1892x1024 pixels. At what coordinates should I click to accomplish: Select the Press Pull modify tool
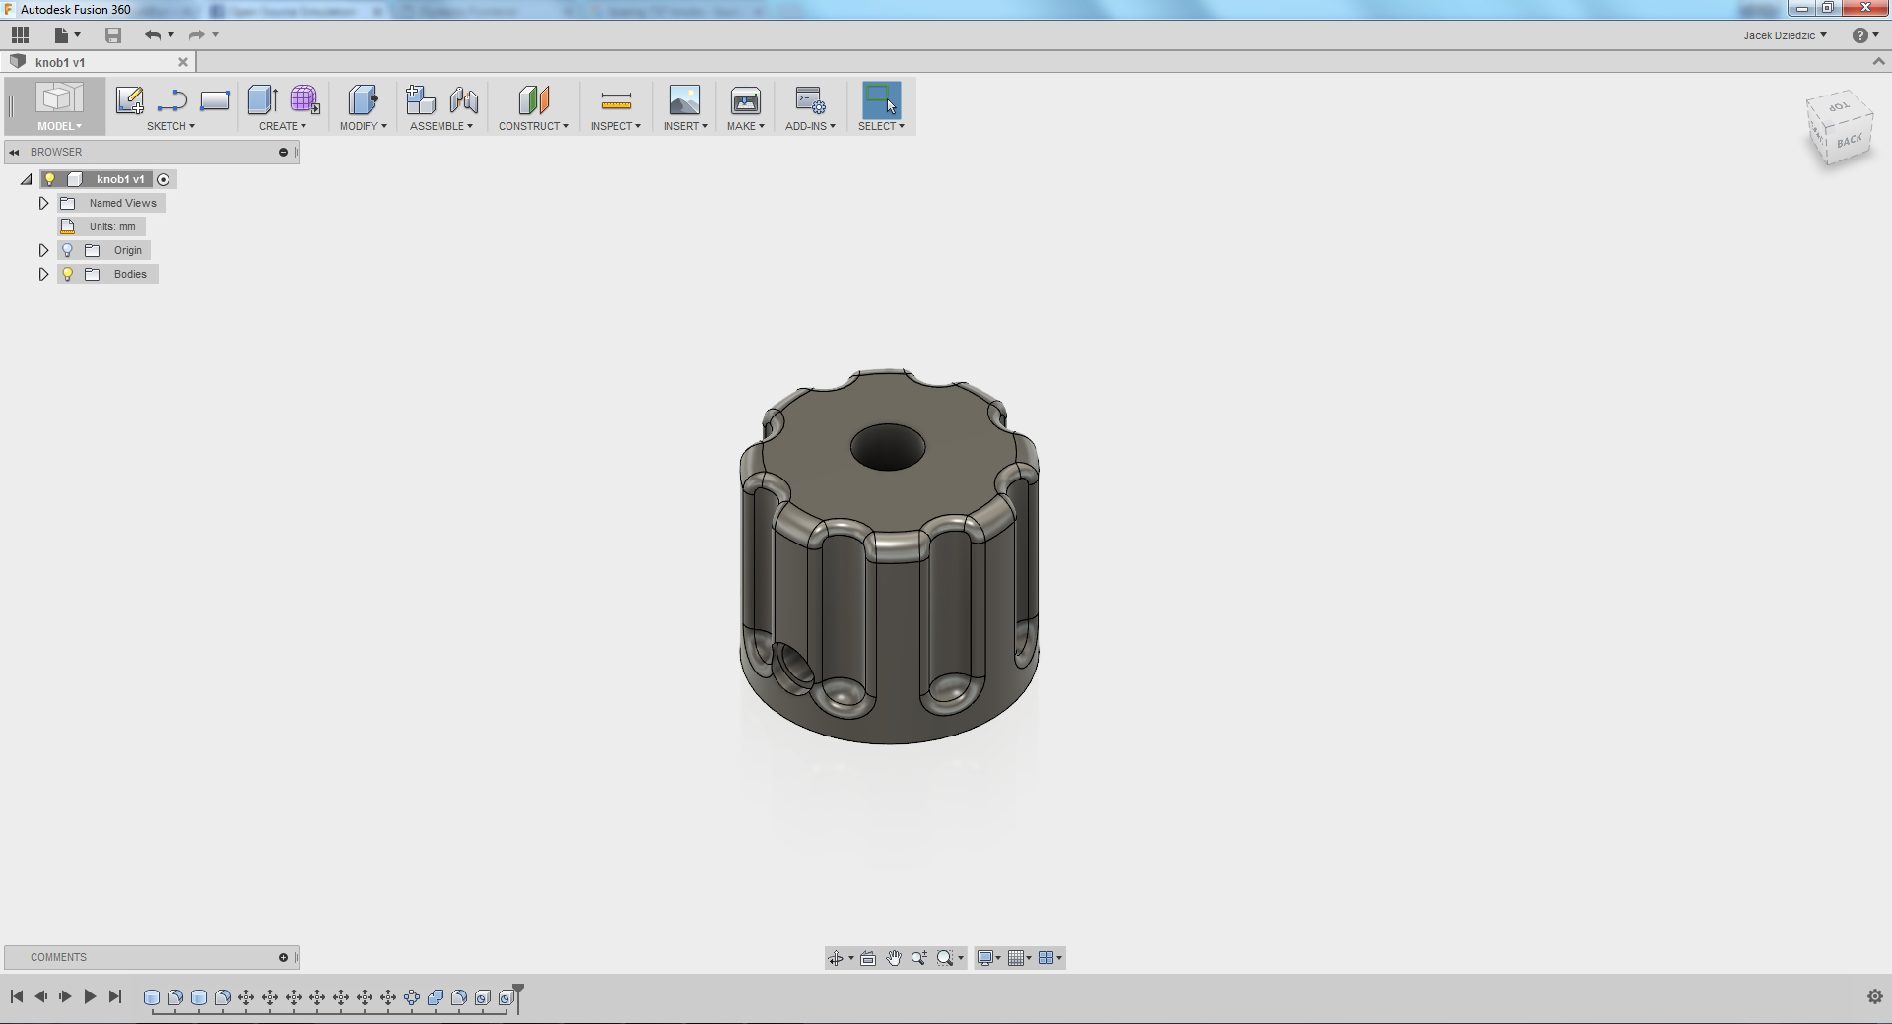click(x=363, y=99)
